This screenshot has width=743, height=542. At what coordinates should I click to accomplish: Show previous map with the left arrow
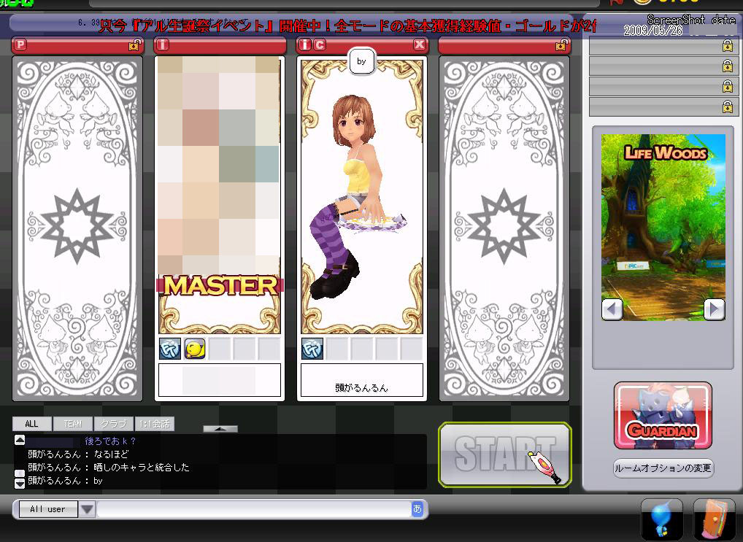pyautogui.click(x=612, y=309)
